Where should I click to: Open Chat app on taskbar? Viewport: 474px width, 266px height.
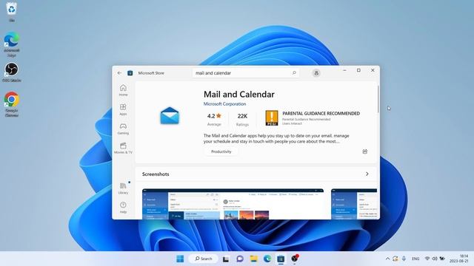pos(240,259)
